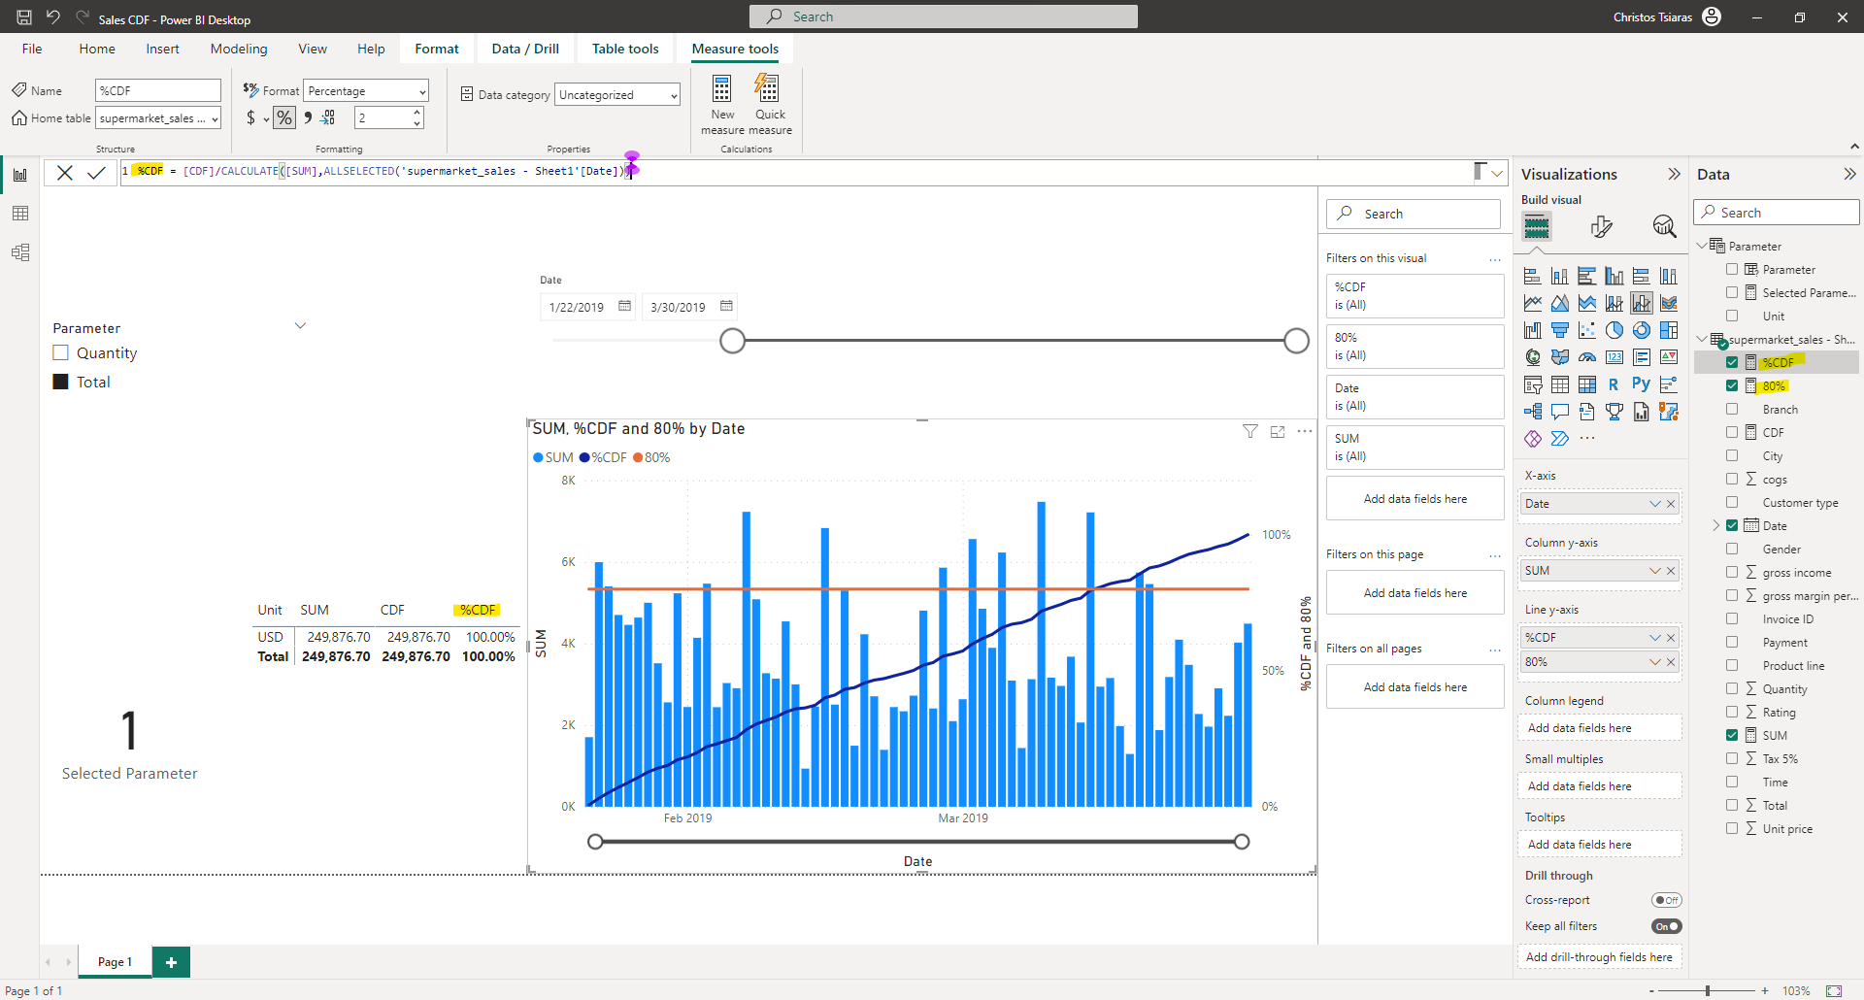The height and width of the screenshot is (1000, 1864).
Task: Select the slicer visual
Action: tap(1533, 383)
